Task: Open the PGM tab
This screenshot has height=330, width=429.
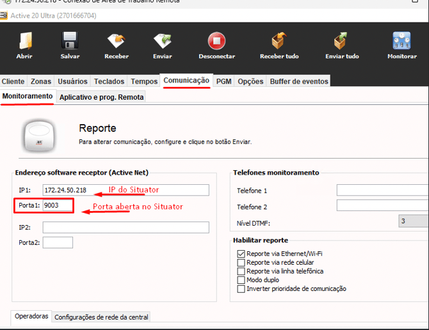Action: (x=223, y=81)
